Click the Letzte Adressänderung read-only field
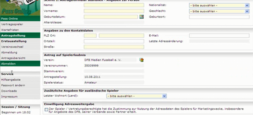Viewport: 253px width, 115px height. click(x=219, y=41)
